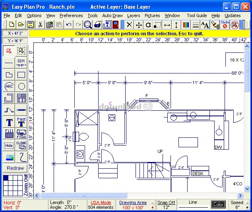This screenshot has width=252, height=212.
Task: Click the Fast Text tool
Action: pyautogui.click(x=21, y=122)
